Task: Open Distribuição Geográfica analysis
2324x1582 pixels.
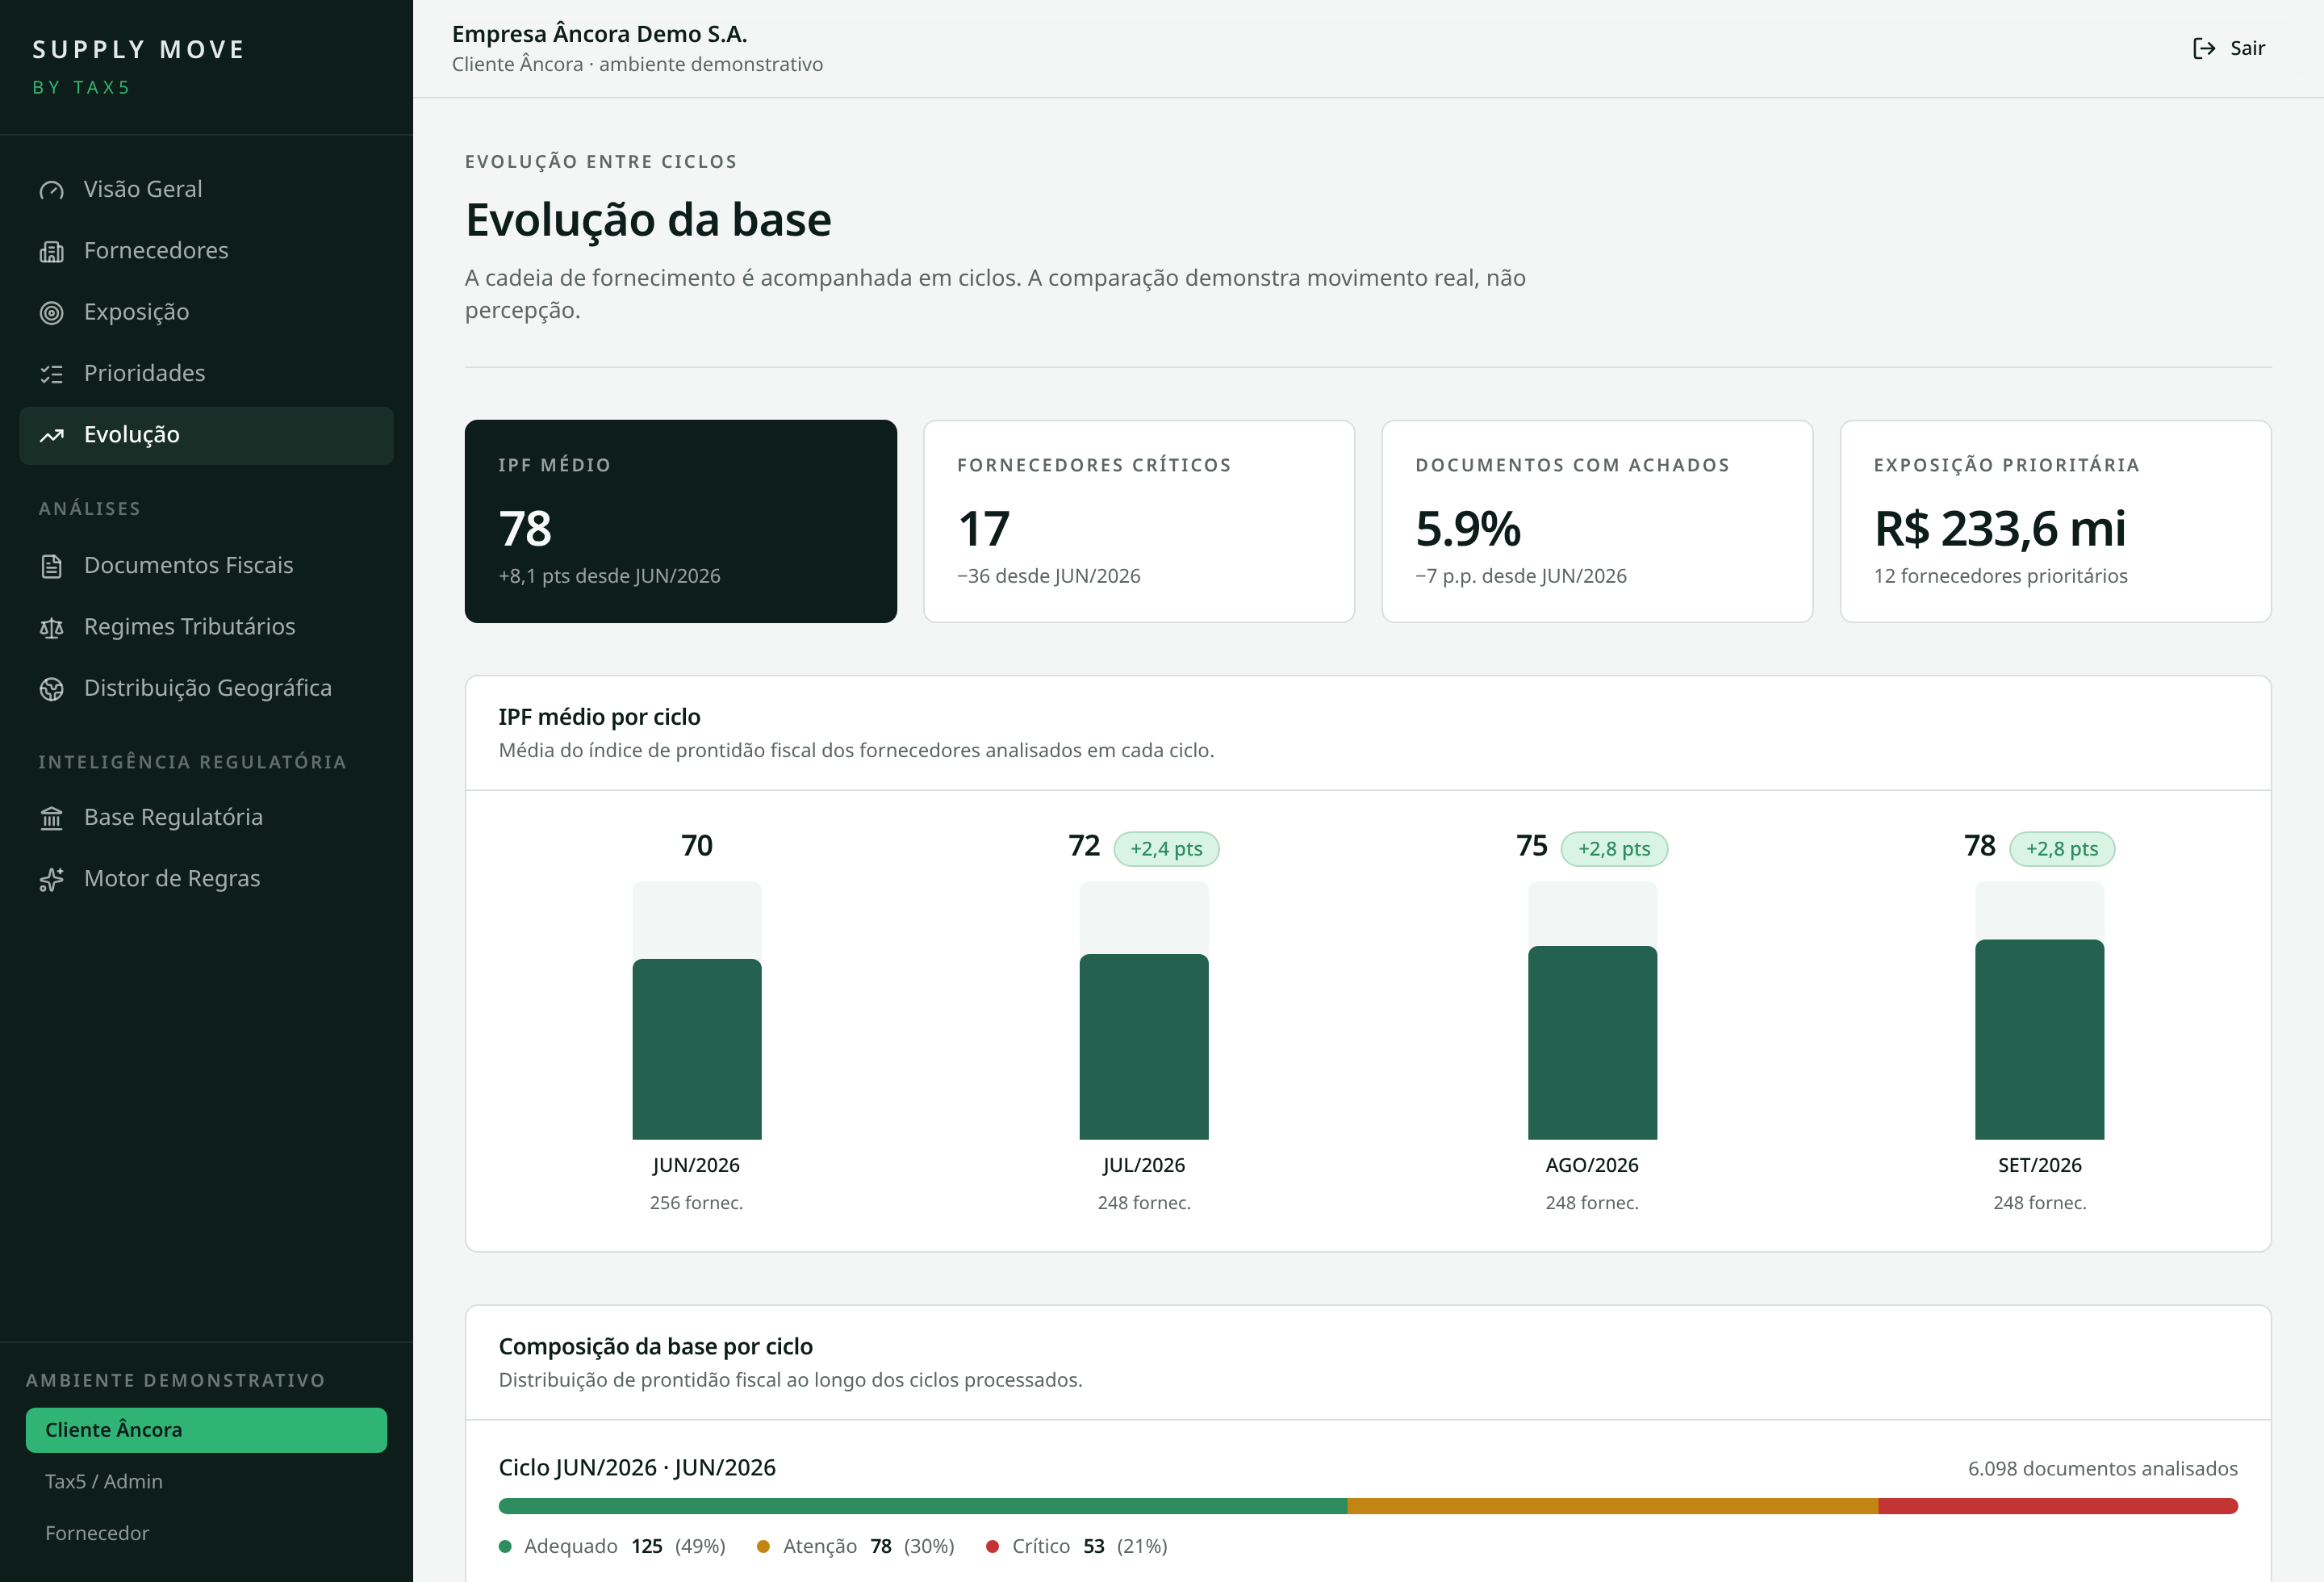Action: (x=206, y=689)
